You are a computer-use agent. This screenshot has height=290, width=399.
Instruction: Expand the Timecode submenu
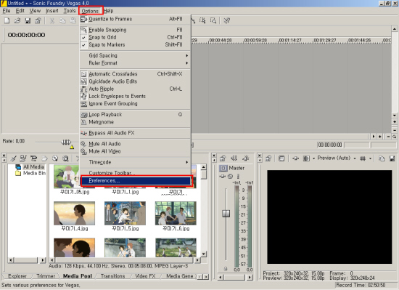(135, 162)
